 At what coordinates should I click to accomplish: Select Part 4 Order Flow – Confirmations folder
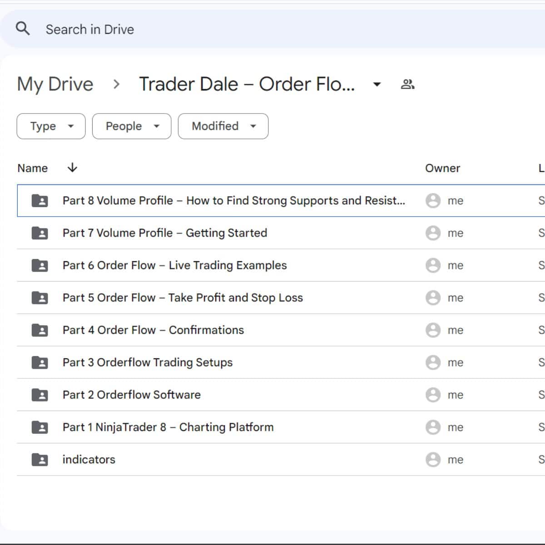[153, 330]
